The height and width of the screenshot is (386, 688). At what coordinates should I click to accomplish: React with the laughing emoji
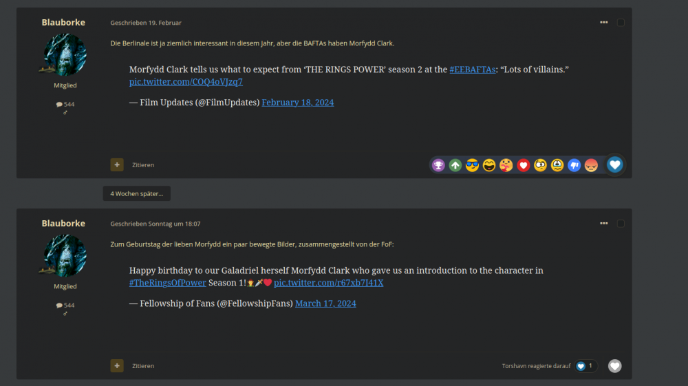[x=489, y=165]
